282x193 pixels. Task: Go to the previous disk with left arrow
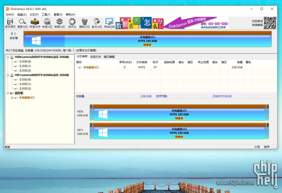pyautogui.click(x=12, y=33)
